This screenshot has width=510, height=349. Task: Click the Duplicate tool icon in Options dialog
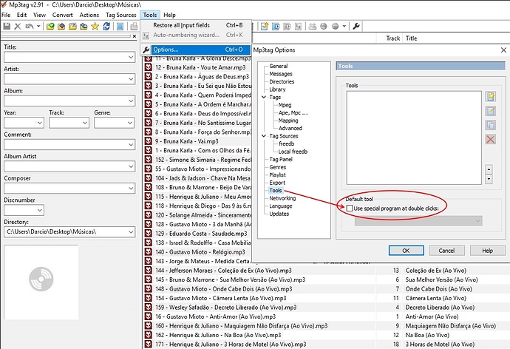[491, 125]
